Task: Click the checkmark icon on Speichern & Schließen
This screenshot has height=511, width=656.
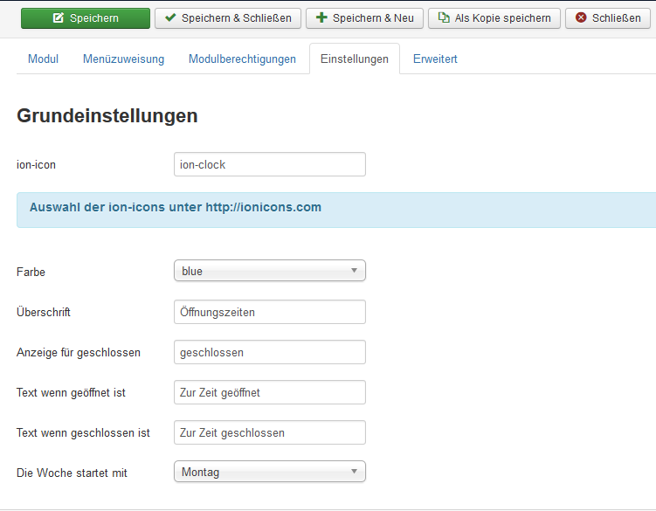Action: (170, 17)
